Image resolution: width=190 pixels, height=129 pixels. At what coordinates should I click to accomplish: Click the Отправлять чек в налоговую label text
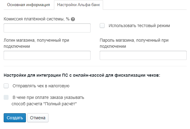tap(41, 86)
